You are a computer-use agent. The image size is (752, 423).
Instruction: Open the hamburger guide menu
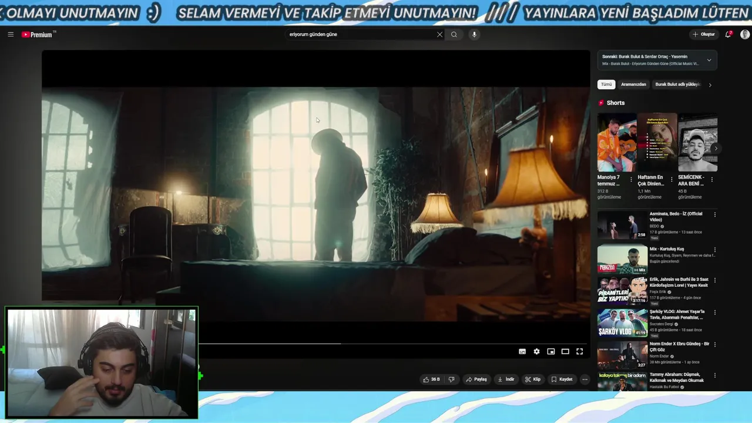(11, 35)
